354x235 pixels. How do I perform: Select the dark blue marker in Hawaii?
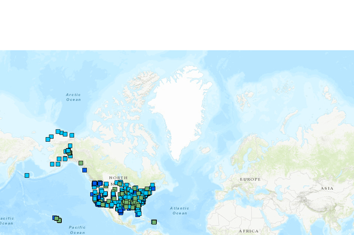pyautogui.click(x=54, y=218)
